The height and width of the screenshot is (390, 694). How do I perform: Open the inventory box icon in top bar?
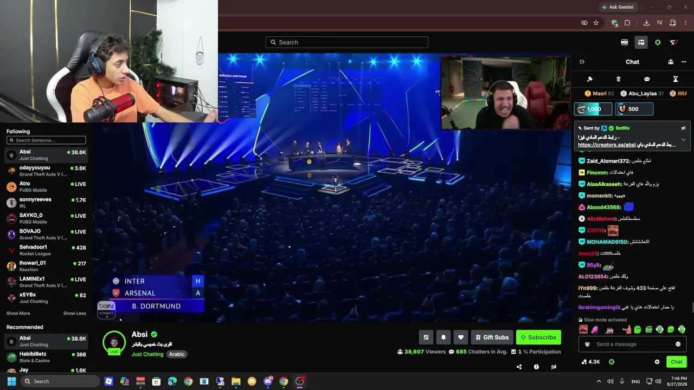click(641, 42)
